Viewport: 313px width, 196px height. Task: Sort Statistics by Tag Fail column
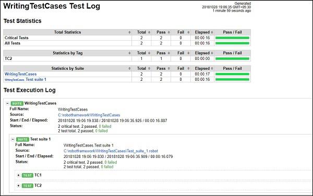188,53
